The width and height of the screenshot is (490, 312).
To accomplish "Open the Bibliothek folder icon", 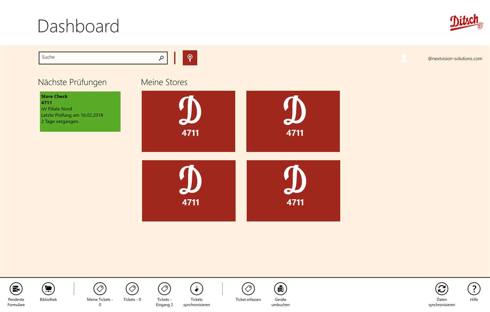I will (48, 289).
